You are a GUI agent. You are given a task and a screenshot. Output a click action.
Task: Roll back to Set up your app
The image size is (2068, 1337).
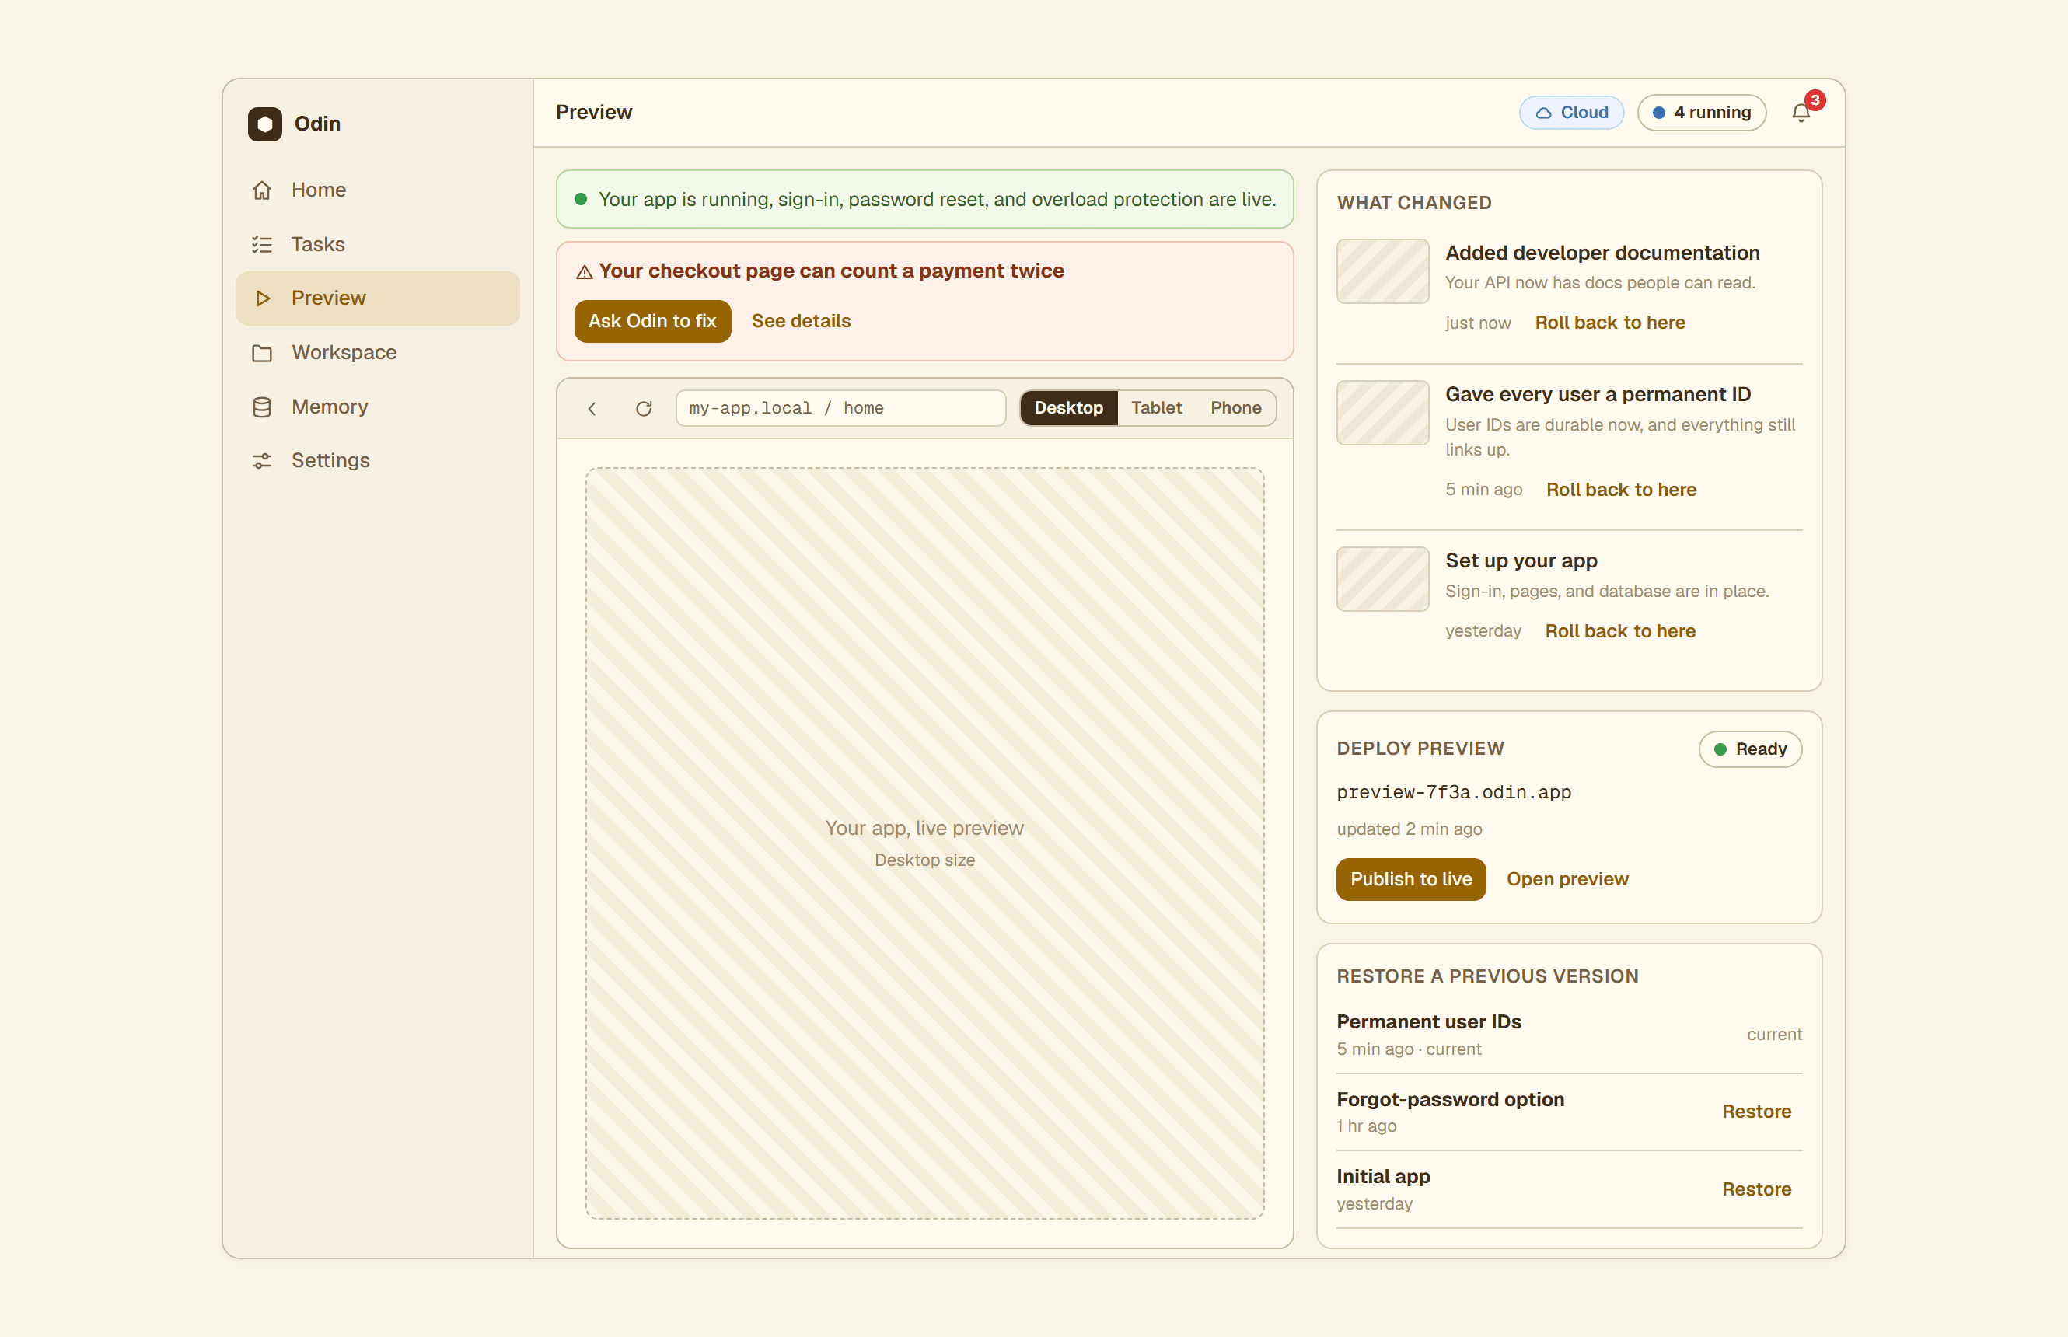click(x=1620, y=631)
